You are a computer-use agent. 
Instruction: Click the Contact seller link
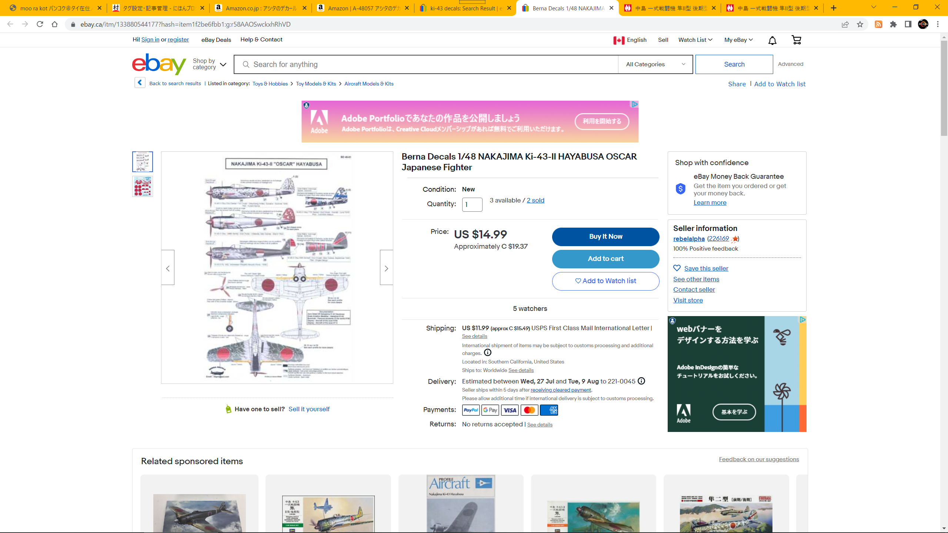tap(694, 289)
